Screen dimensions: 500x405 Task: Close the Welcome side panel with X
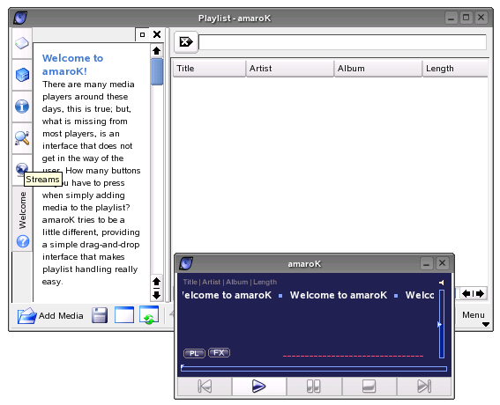click(157, 34)
